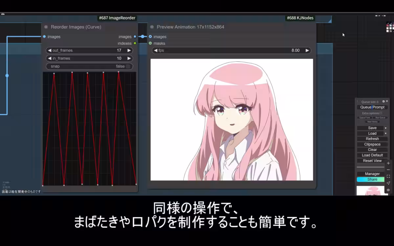Click the zoom-out minus icon
Screen dimensions: 394x246
pos(388,169)
